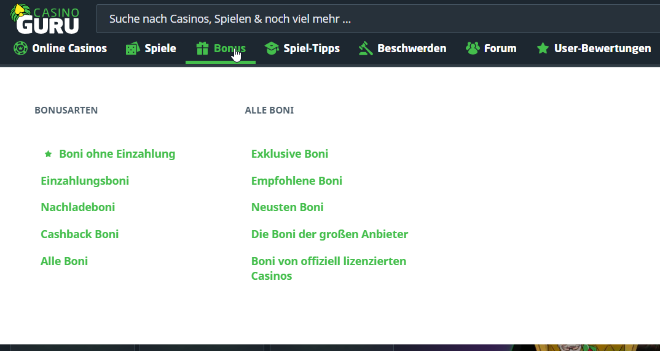Select the Nachladeboni link
This screenshot has height=351, width=660.
tap(78, 207)
